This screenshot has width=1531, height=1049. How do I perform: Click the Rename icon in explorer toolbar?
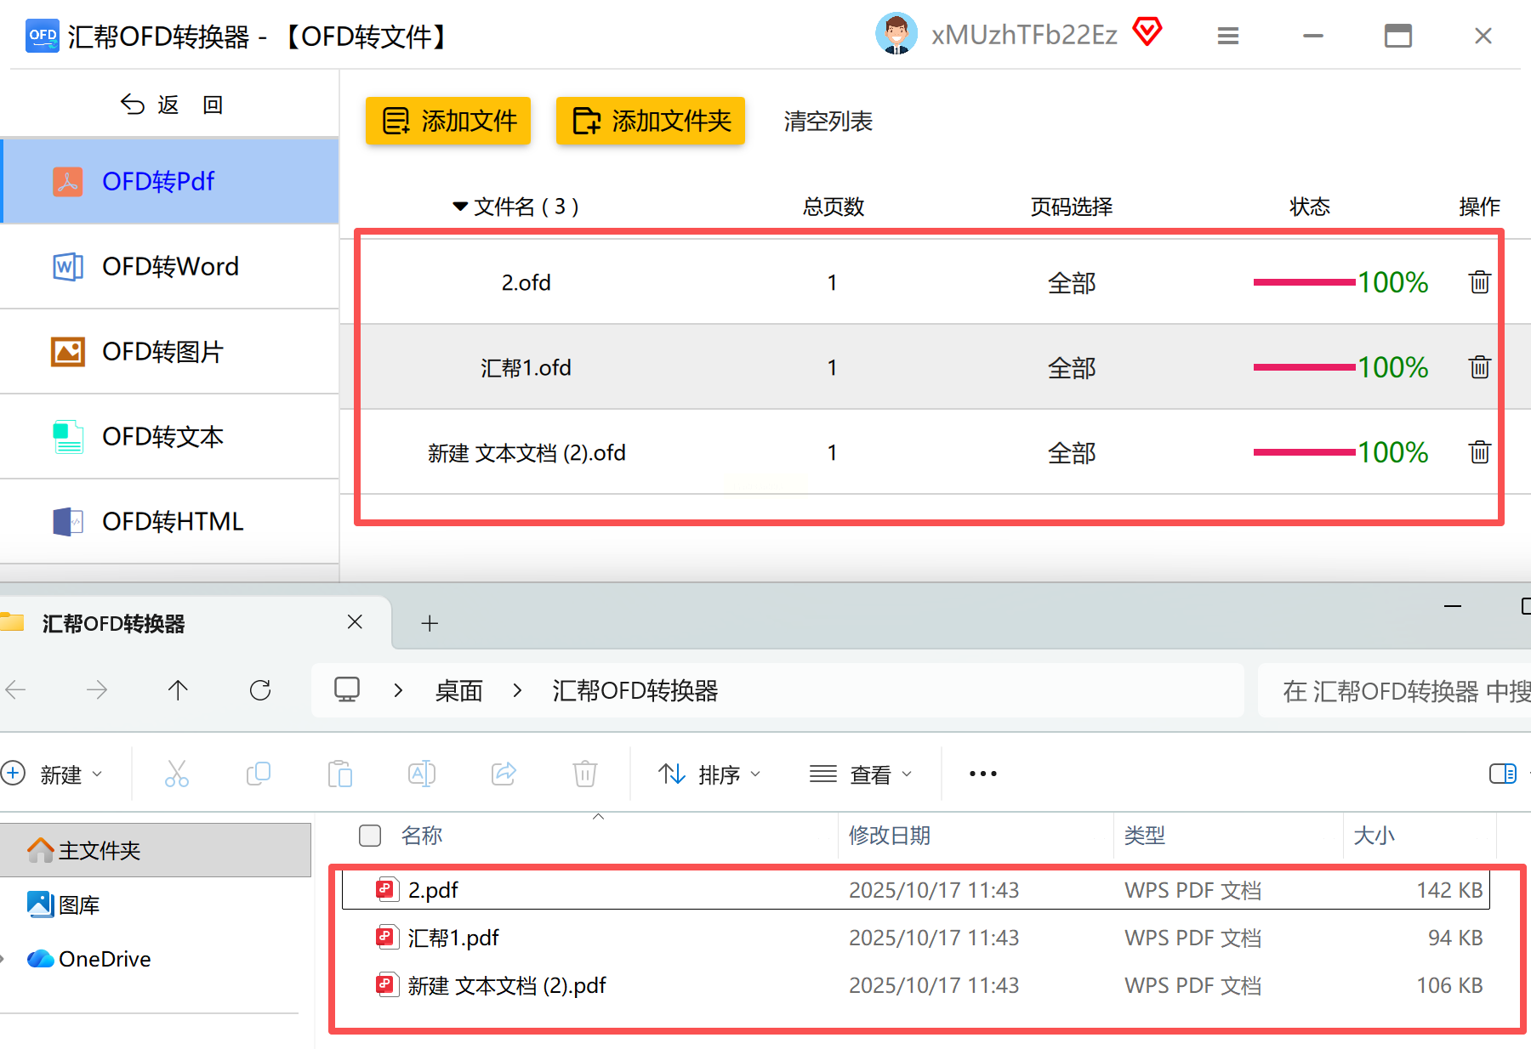(x=422, y=774)
